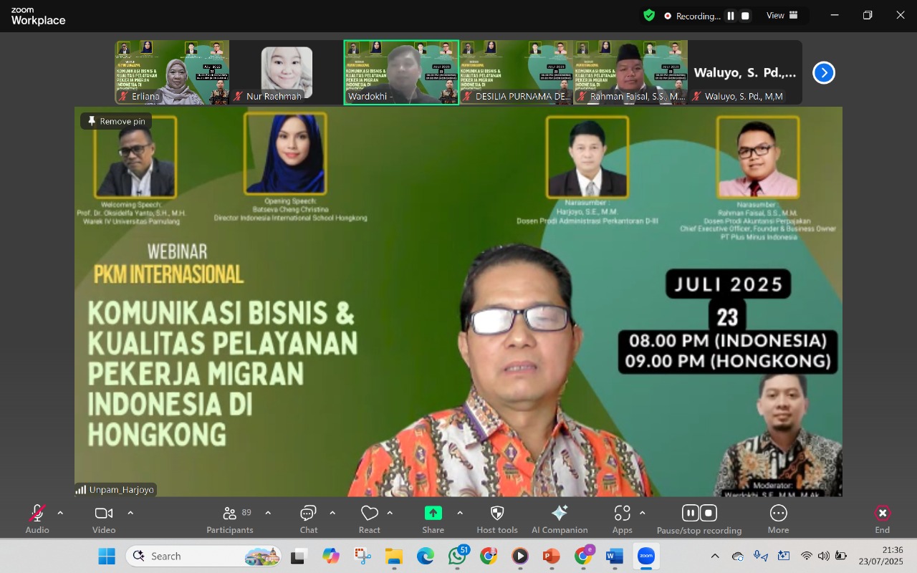Viewport: 917px width, 573px height.
Task: Open the React heart menu
Action: 370,519
